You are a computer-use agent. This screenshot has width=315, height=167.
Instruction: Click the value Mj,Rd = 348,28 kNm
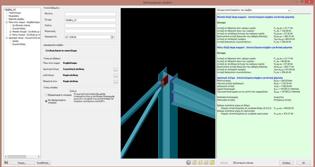point(282,81)
